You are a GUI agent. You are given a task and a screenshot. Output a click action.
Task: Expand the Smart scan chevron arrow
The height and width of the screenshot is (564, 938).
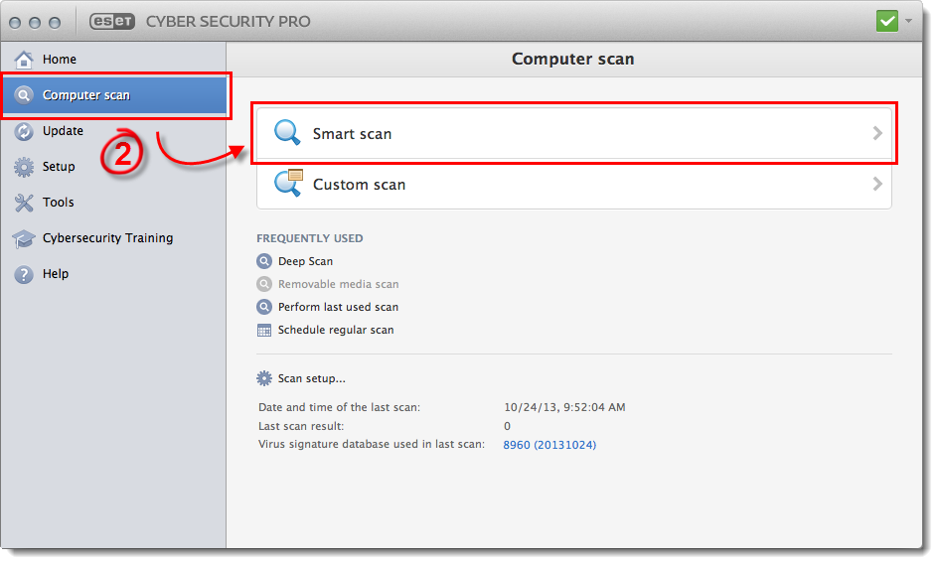pyautogui.click(x=877, y=133)
